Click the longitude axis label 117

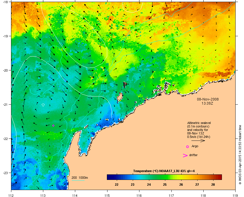coord(171,196)
